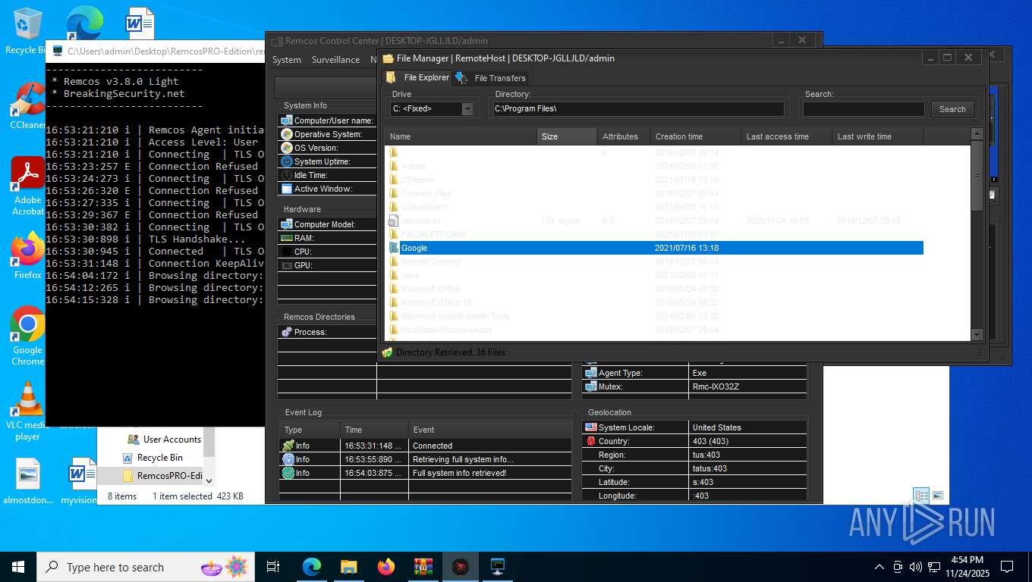Click the Computer/User name monitor icon

click(x=287, y=120)
